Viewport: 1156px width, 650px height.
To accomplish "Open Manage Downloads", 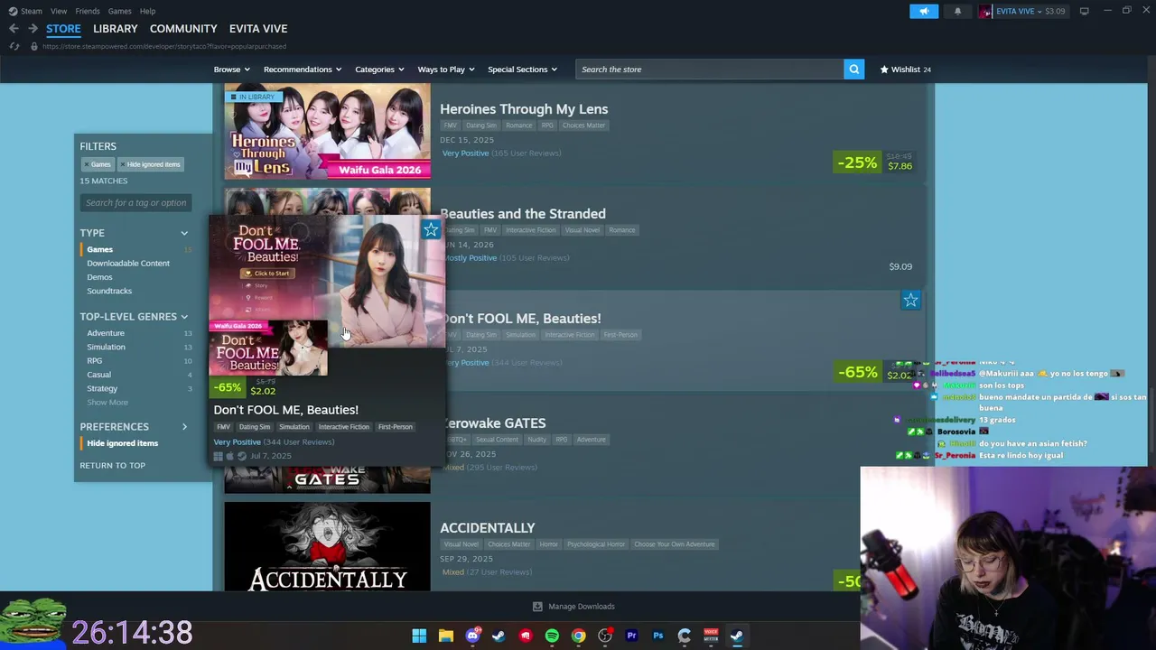I will tap(582, 607).
